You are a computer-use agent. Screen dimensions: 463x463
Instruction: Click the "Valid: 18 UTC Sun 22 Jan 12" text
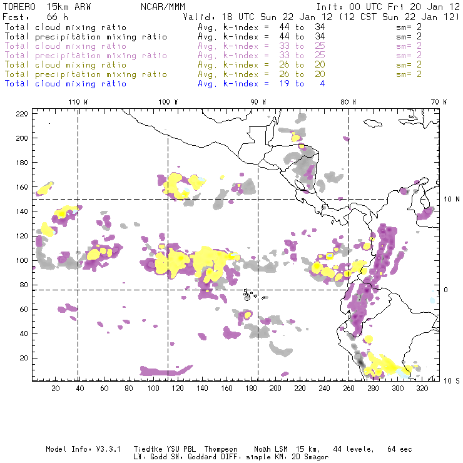click(258, 17)
